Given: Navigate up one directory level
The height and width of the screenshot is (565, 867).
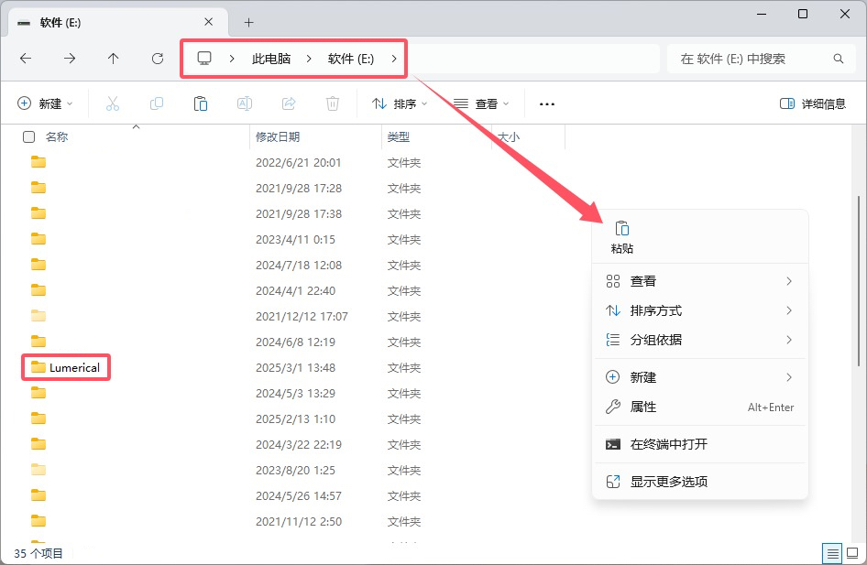Looking at the screenshot, I should click(x=114, y=59).
